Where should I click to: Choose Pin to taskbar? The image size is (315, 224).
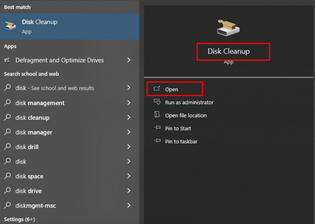[181, 142]
